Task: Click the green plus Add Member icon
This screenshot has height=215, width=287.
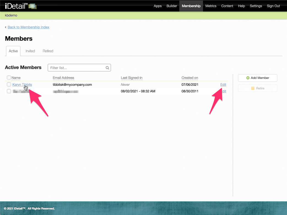Action: pos(248,78)
